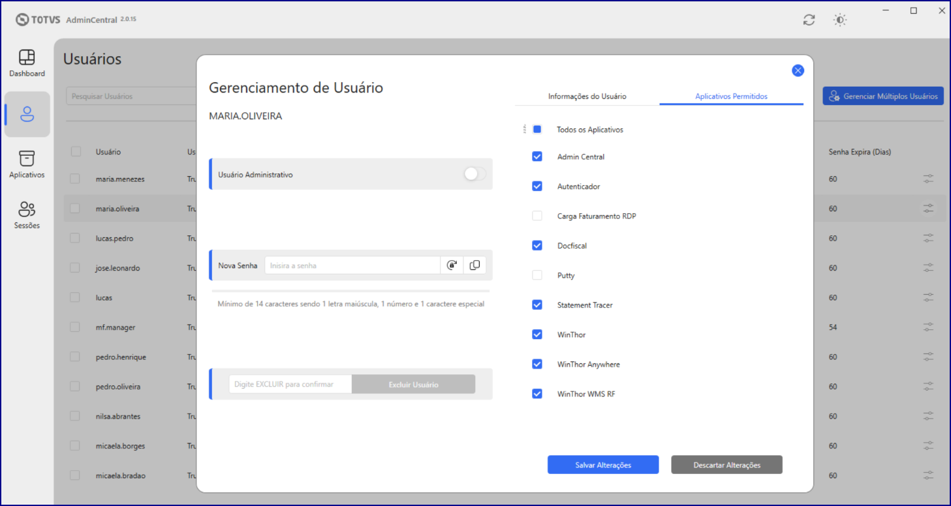Screen dimensions: 951x506
Task: Click the password expiry value 54
Action: point(833,327)
